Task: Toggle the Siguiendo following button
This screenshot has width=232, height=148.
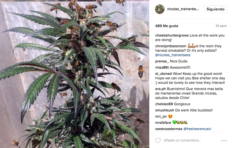Action: 215,9
